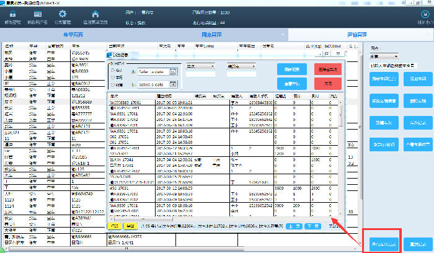Click the home icon in the top toolbar
The height and width of the screenshot is (253, 434).
pos(95,14)
